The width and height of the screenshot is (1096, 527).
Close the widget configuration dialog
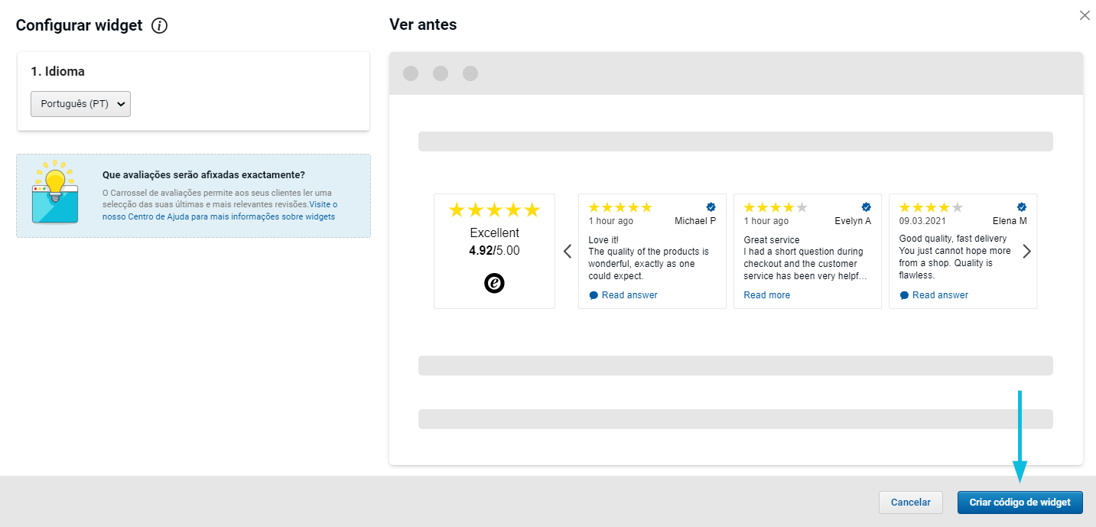(x=1084, y=15)
